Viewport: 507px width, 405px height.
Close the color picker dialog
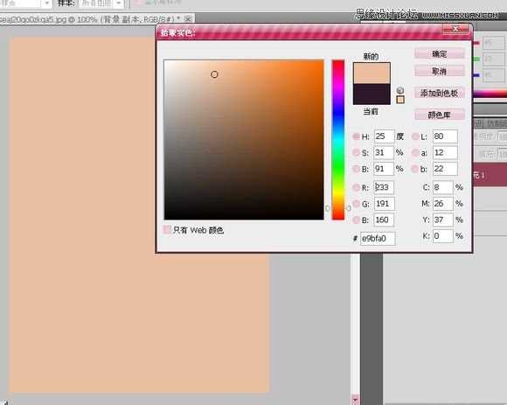point(455,29)
